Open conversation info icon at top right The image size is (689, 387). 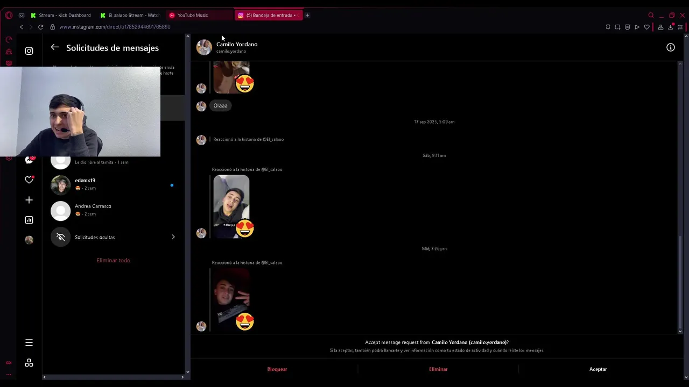click(671, 47)
